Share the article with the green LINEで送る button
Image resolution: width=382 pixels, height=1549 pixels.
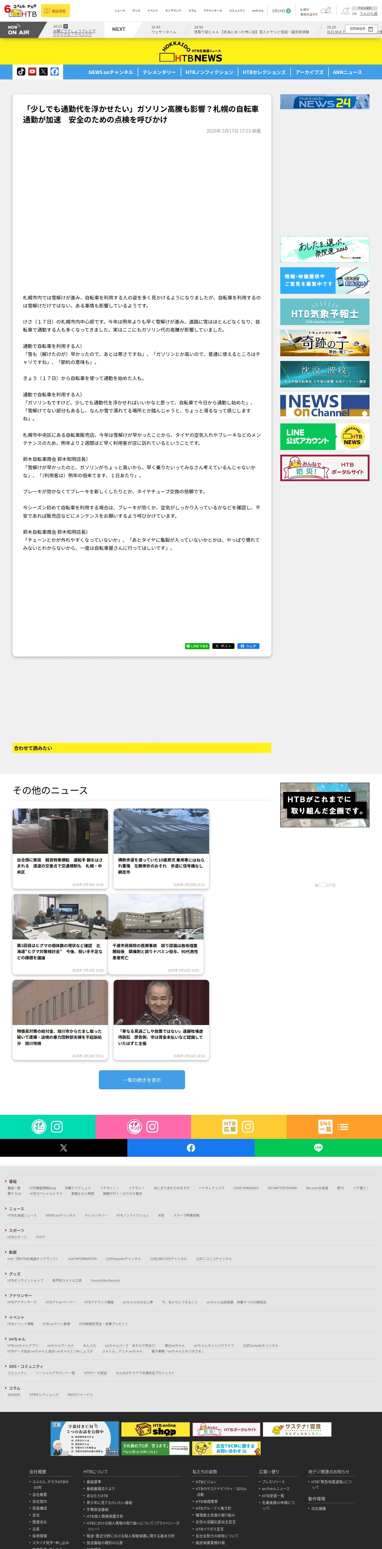pyautogui.click(x=197, y=646)
